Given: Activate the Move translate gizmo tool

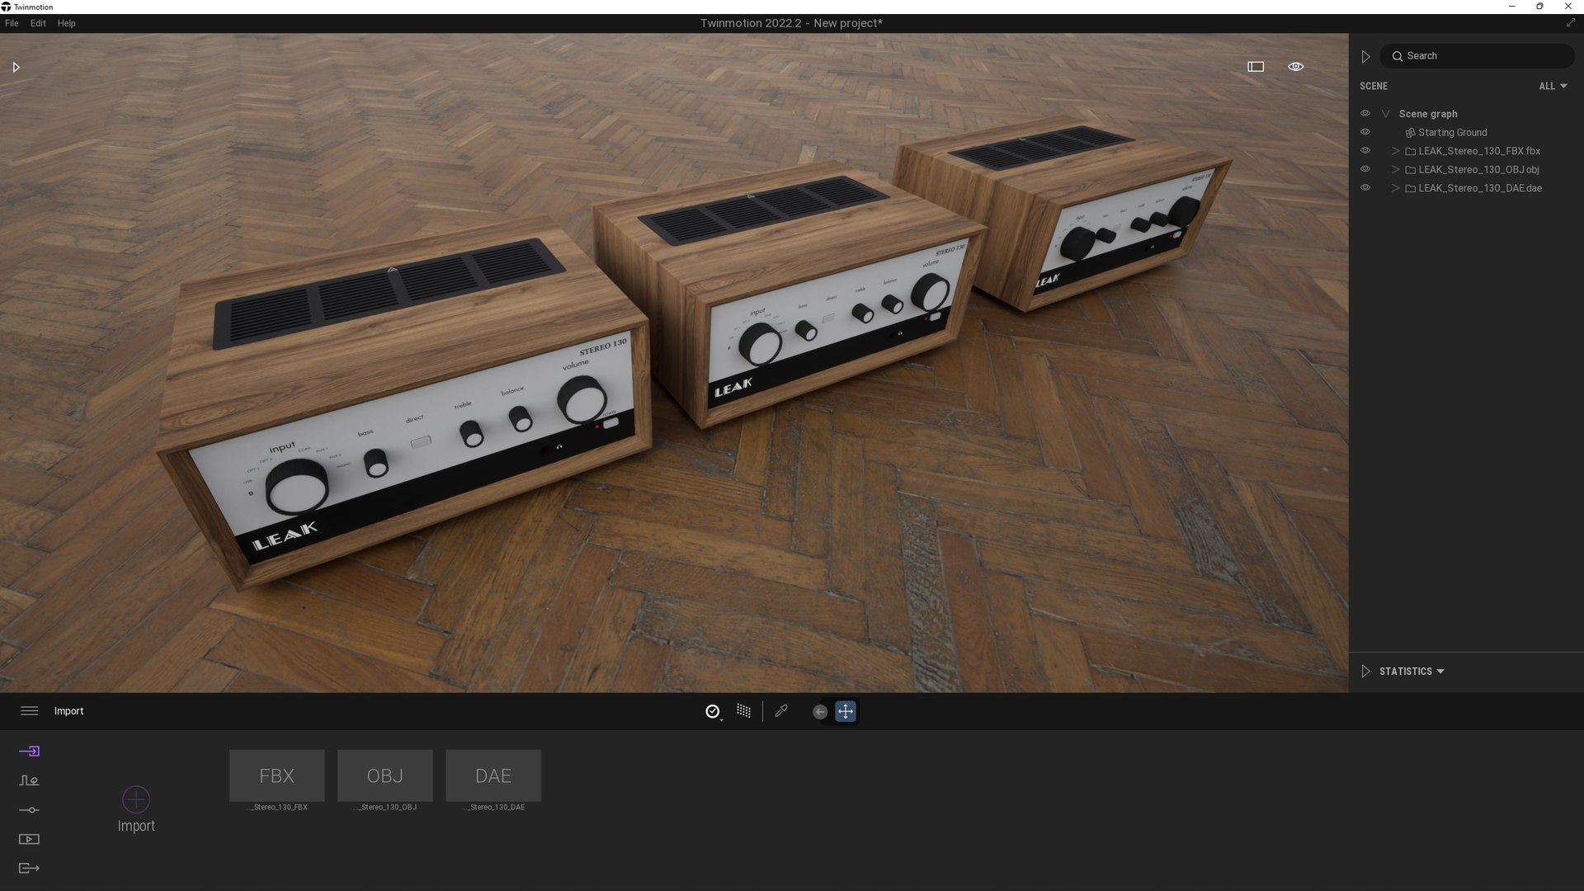Looking at the screenshot, I should pyautogui.click(x=846, y=711).
